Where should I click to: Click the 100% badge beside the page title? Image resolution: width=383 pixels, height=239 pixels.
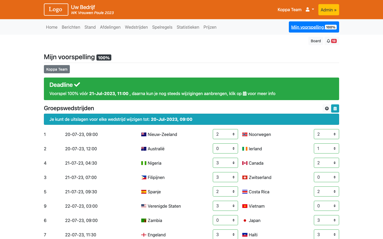(104, 58)
